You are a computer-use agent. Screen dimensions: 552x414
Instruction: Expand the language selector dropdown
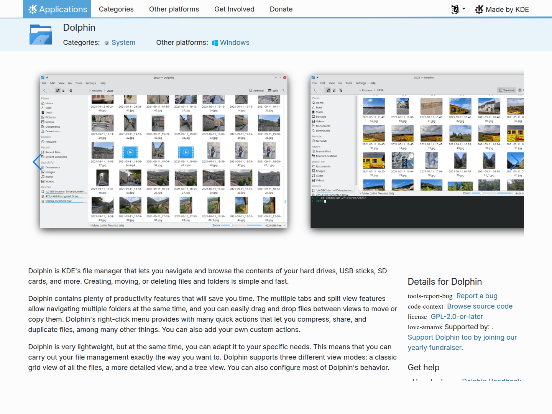[458, 9]
